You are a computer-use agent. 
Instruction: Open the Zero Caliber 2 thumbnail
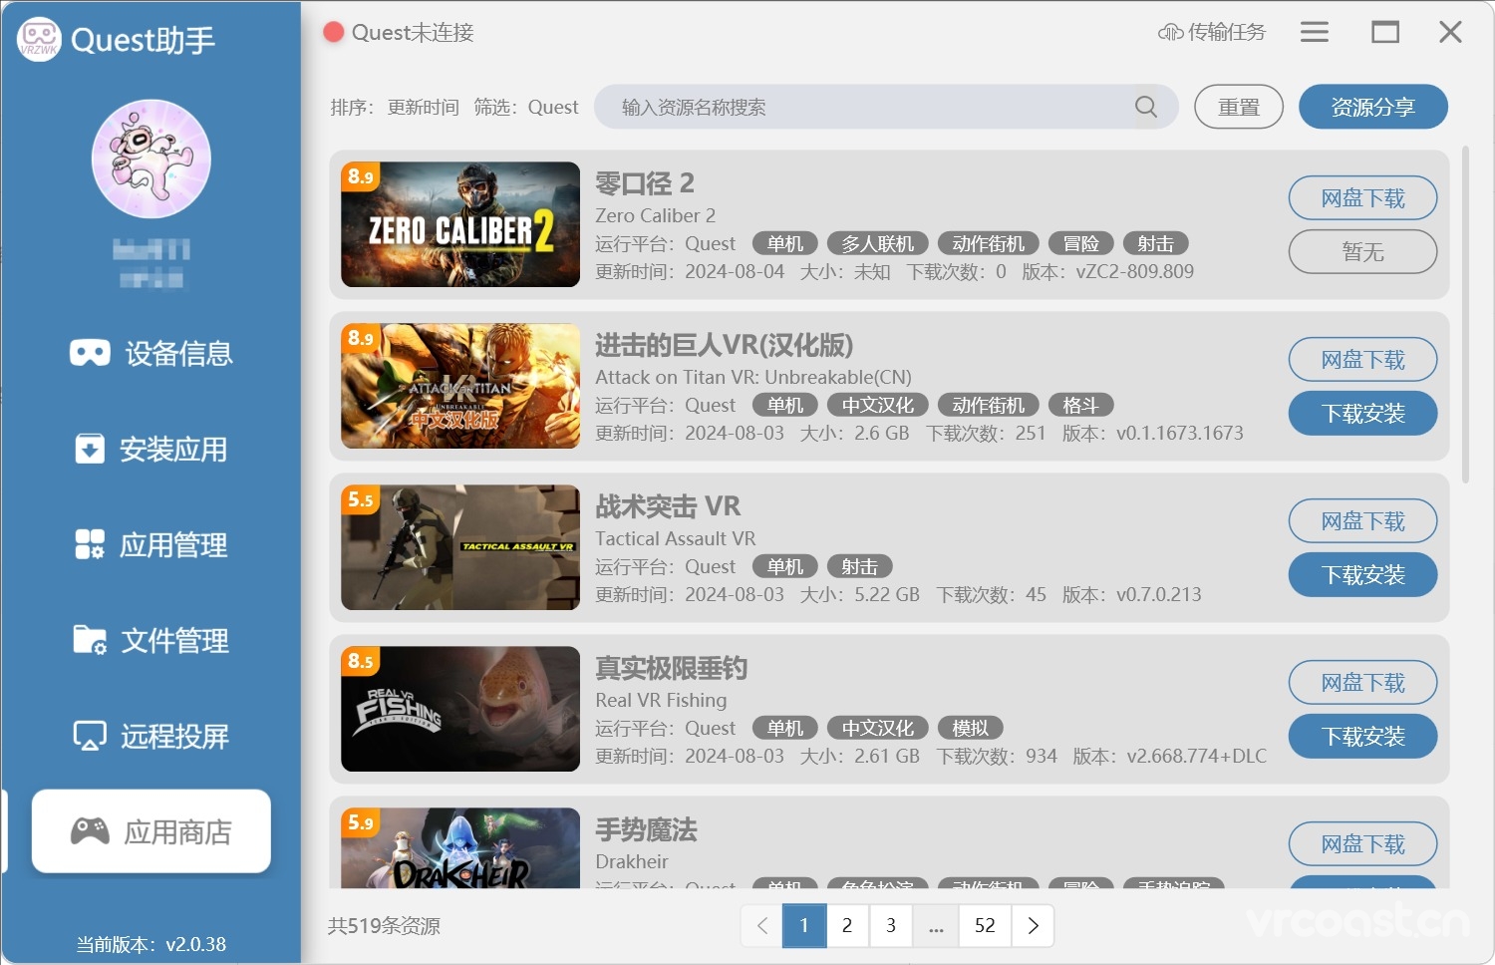460,224
